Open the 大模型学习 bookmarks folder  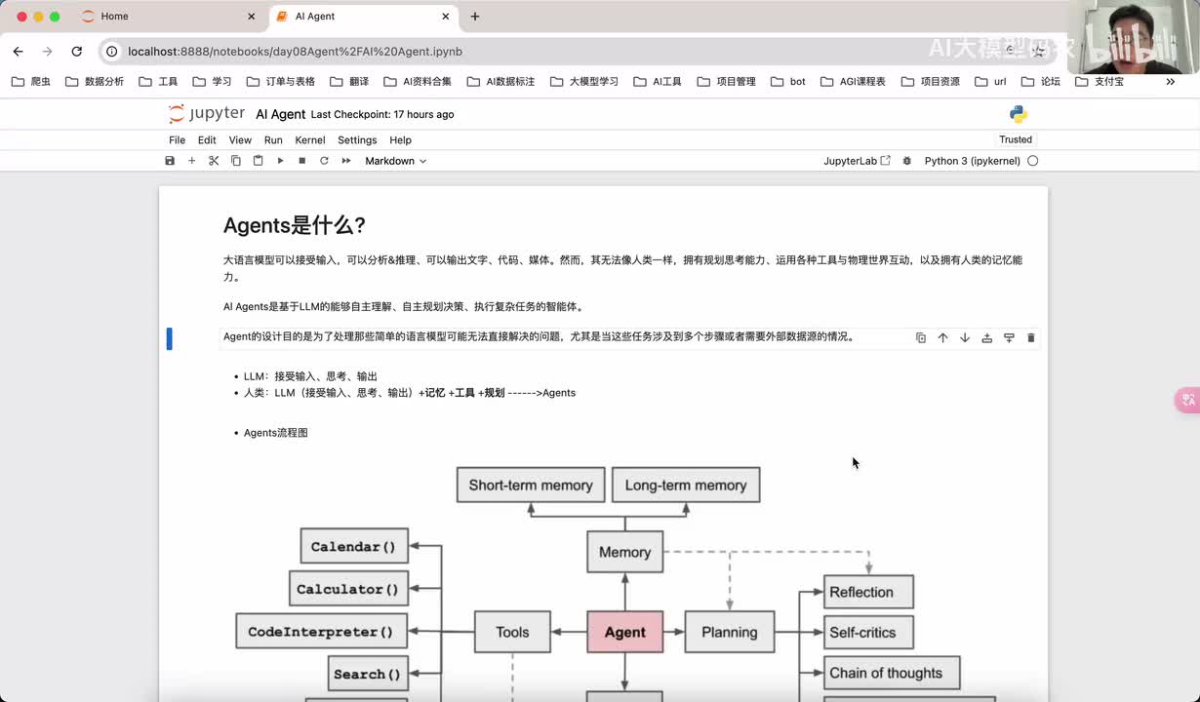coord(584,82)
